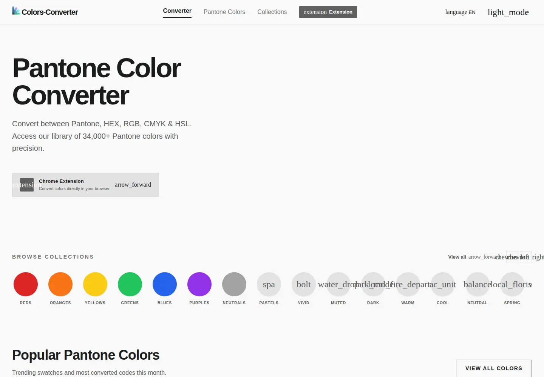Viewport: 544px width, 377px height.
Task: Open the Muted collection water drop icon
Action: coord(338,284)
